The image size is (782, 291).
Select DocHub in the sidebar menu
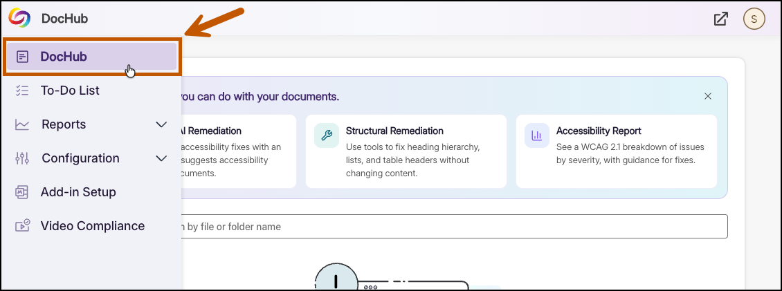tap(92, 56)
